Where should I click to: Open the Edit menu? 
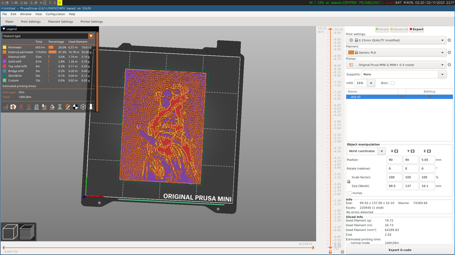tap(13, 14)
